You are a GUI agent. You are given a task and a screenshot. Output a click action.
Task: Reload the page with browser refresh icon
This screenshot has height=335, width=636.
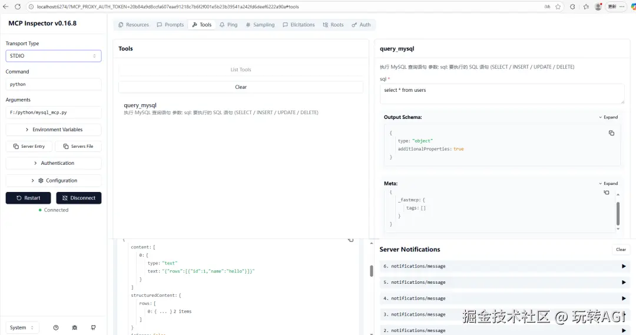(x=18, y=6)
